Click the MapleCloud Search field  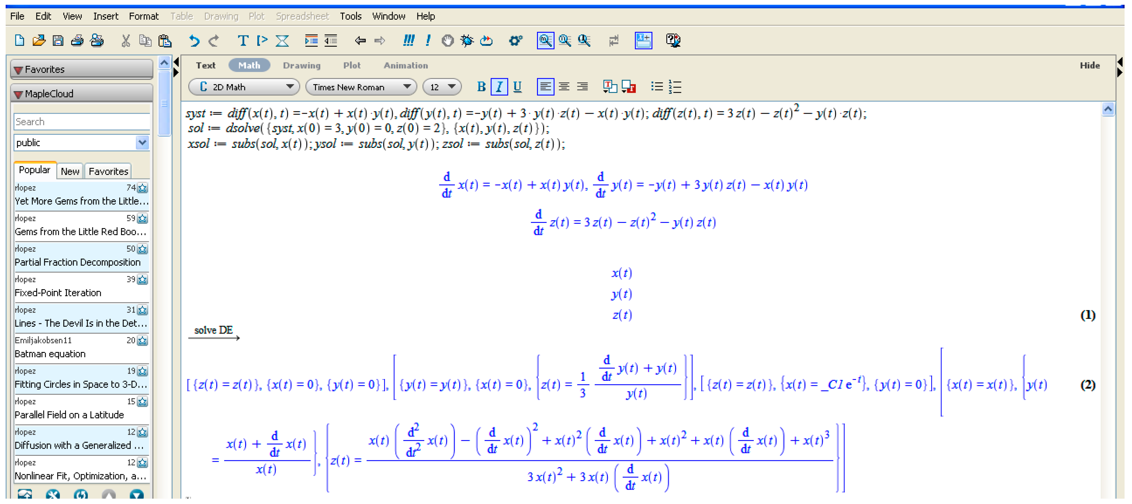click(x=81, y=122)
